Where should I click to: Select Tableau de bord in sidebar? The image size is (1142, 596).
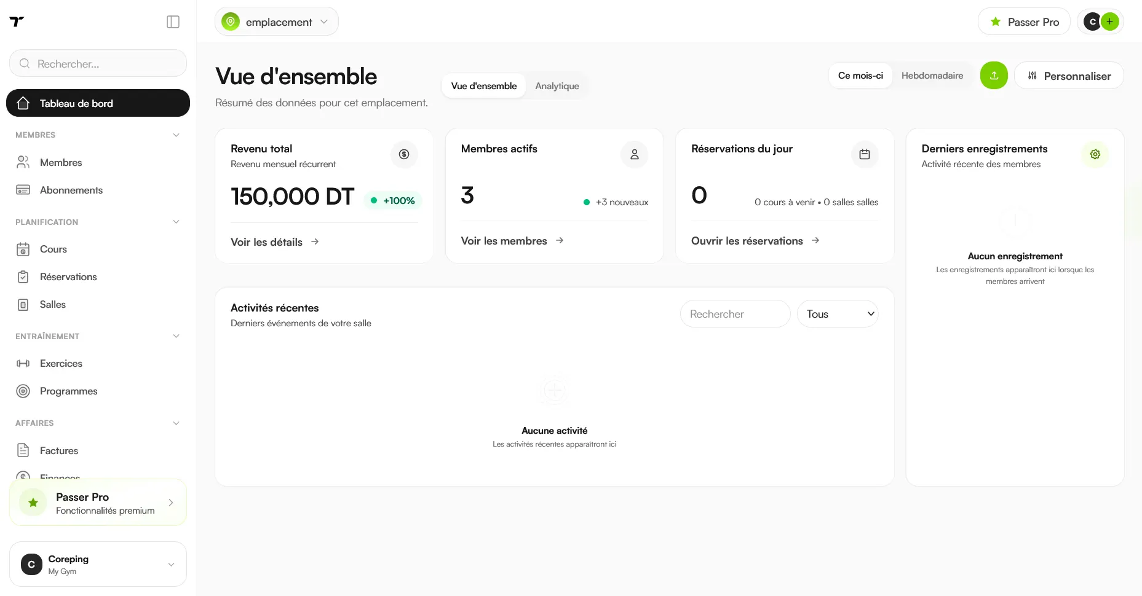(x=98, y=103)
